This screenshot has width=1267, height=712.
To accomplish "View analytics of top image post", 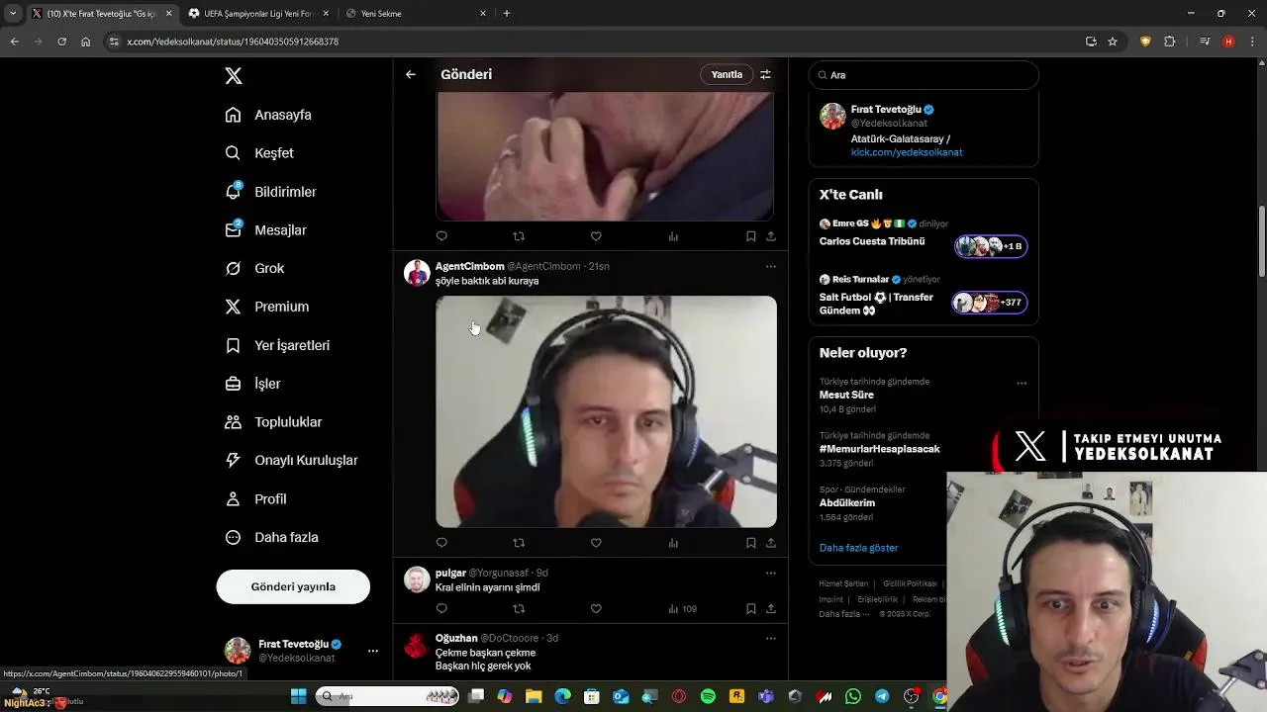I will click(x=673, y=236).
